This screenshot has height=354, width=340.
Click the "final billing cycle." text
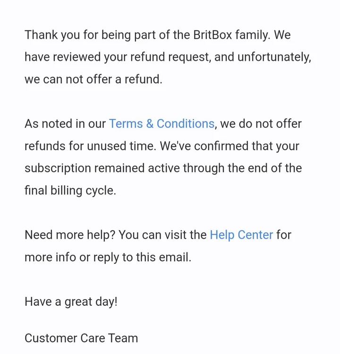pos(70,191)
